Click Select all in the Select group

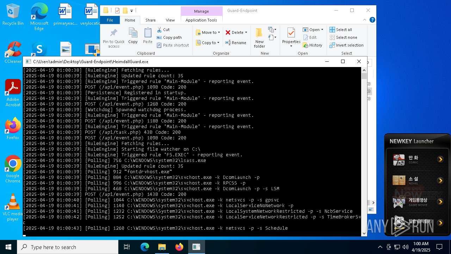(341, 30)
